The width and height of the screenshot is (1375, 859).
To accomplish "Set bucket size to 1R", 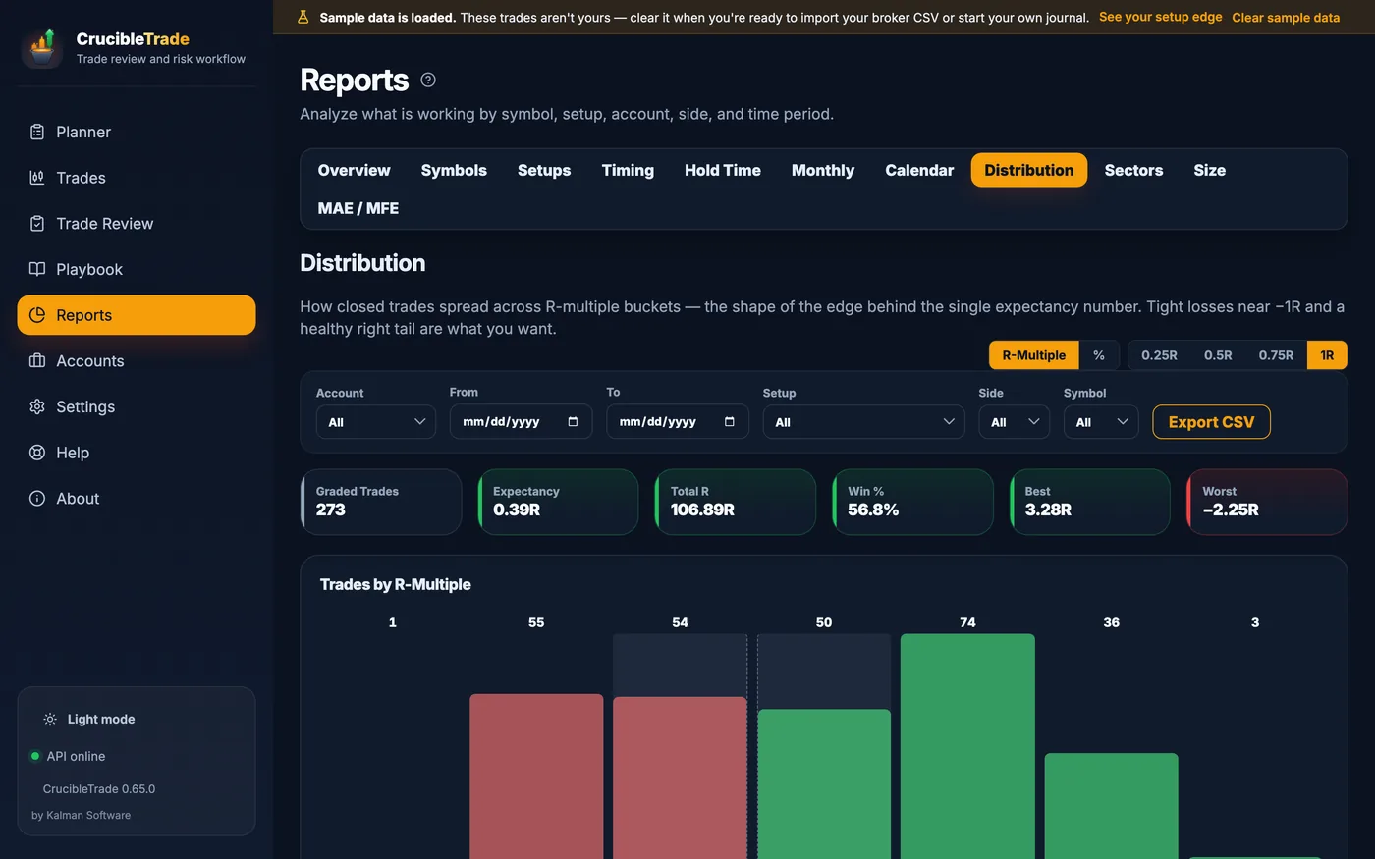I will (1327, 355).
